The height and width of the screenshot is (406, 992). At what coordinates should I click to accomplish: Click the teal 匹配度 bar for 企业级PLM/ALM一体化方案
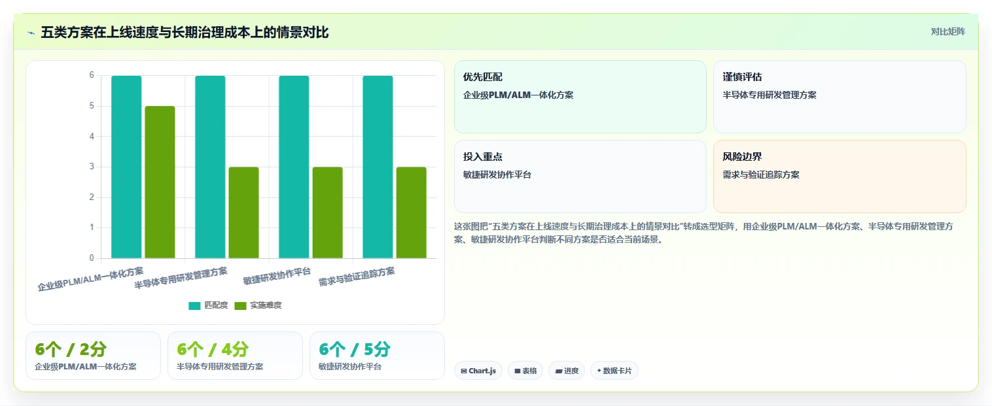(x=126, y=167)
